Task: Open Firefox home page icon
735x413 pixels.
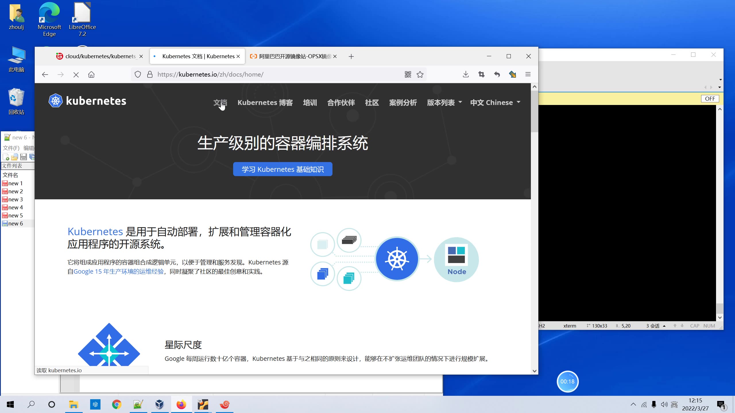Action: [91, 75]
